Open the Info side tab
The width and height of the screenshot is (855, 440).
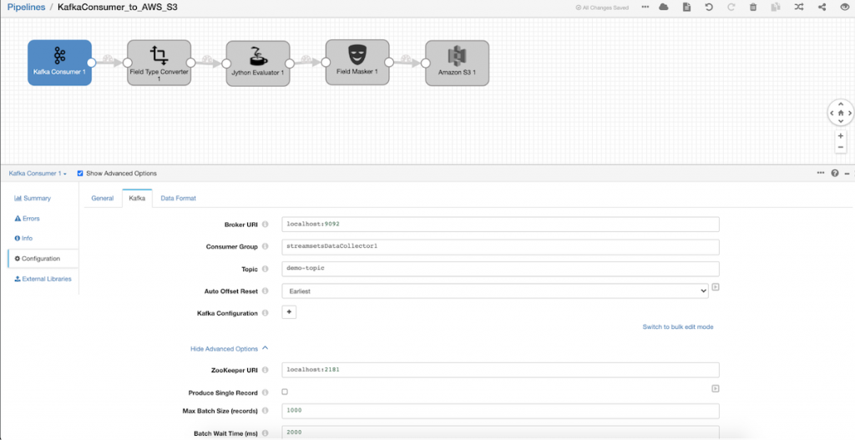23,238
